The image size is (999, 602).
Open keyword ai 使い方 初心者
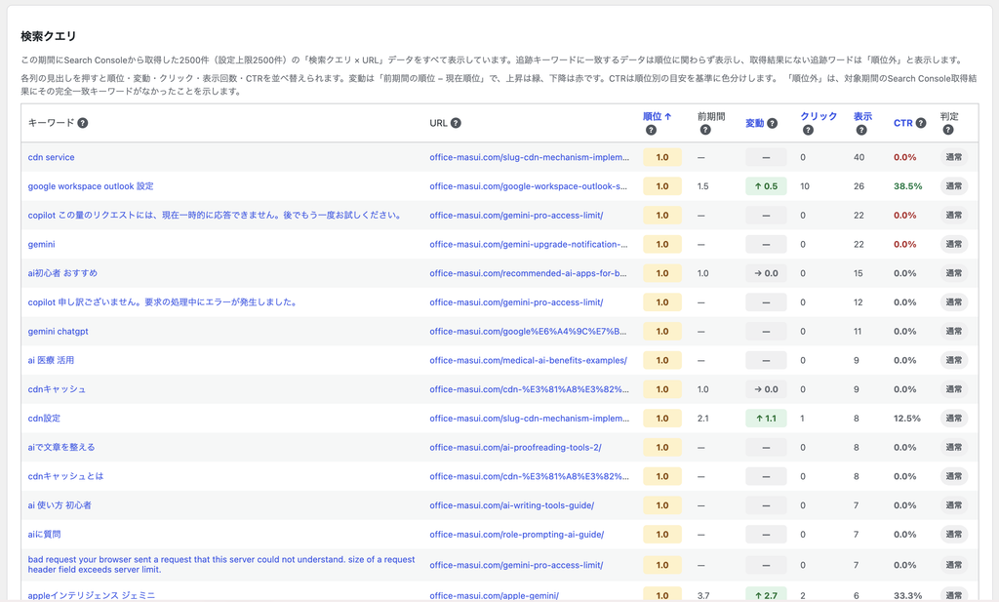coord(60,505)
